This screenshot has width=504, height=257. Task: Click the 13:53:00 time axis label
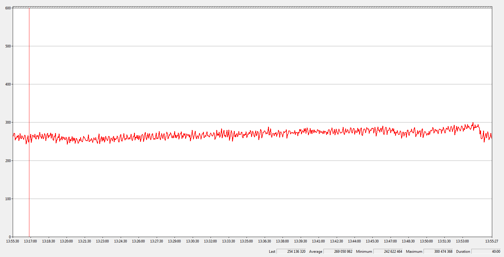coord(462,241)
